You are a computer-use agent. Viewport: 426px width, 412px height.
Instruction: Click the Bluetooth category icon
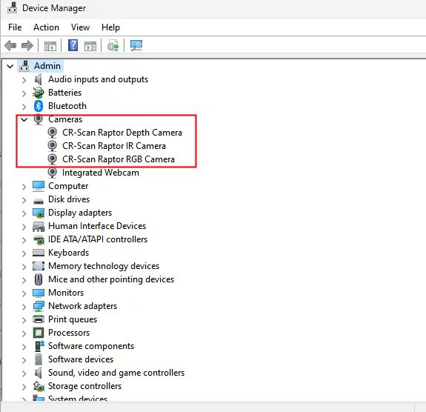pos(39,106)
